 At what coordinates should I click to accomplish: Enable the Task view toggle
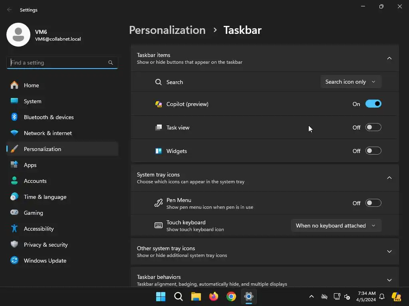pyautogui.click(x=373, y=127)
